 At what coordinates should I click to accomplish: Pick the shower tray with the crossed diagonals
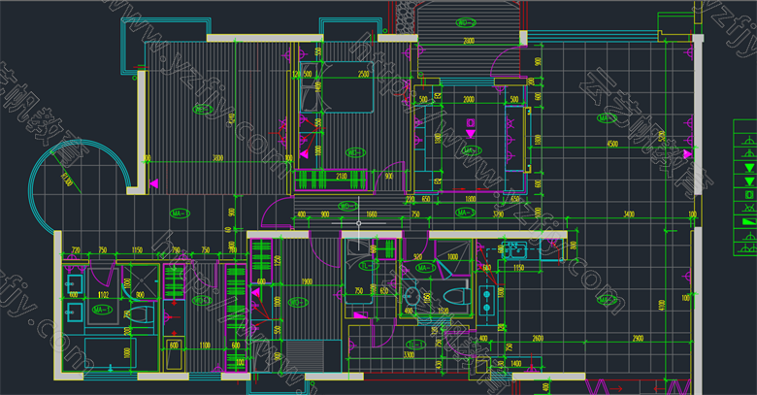(x=140, y=280)
